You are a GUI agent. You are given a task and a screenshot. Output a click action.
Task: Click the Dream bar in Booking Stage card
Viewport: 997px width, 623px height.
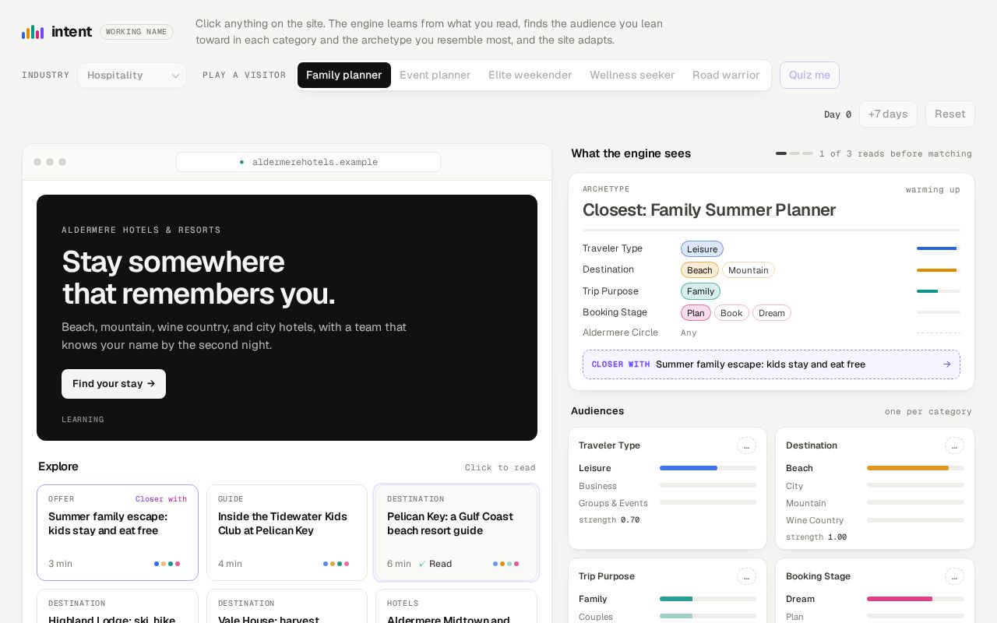915,599
